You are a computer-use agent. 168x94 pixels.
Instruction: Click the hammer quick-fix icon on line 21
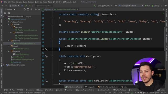[46, 49]
